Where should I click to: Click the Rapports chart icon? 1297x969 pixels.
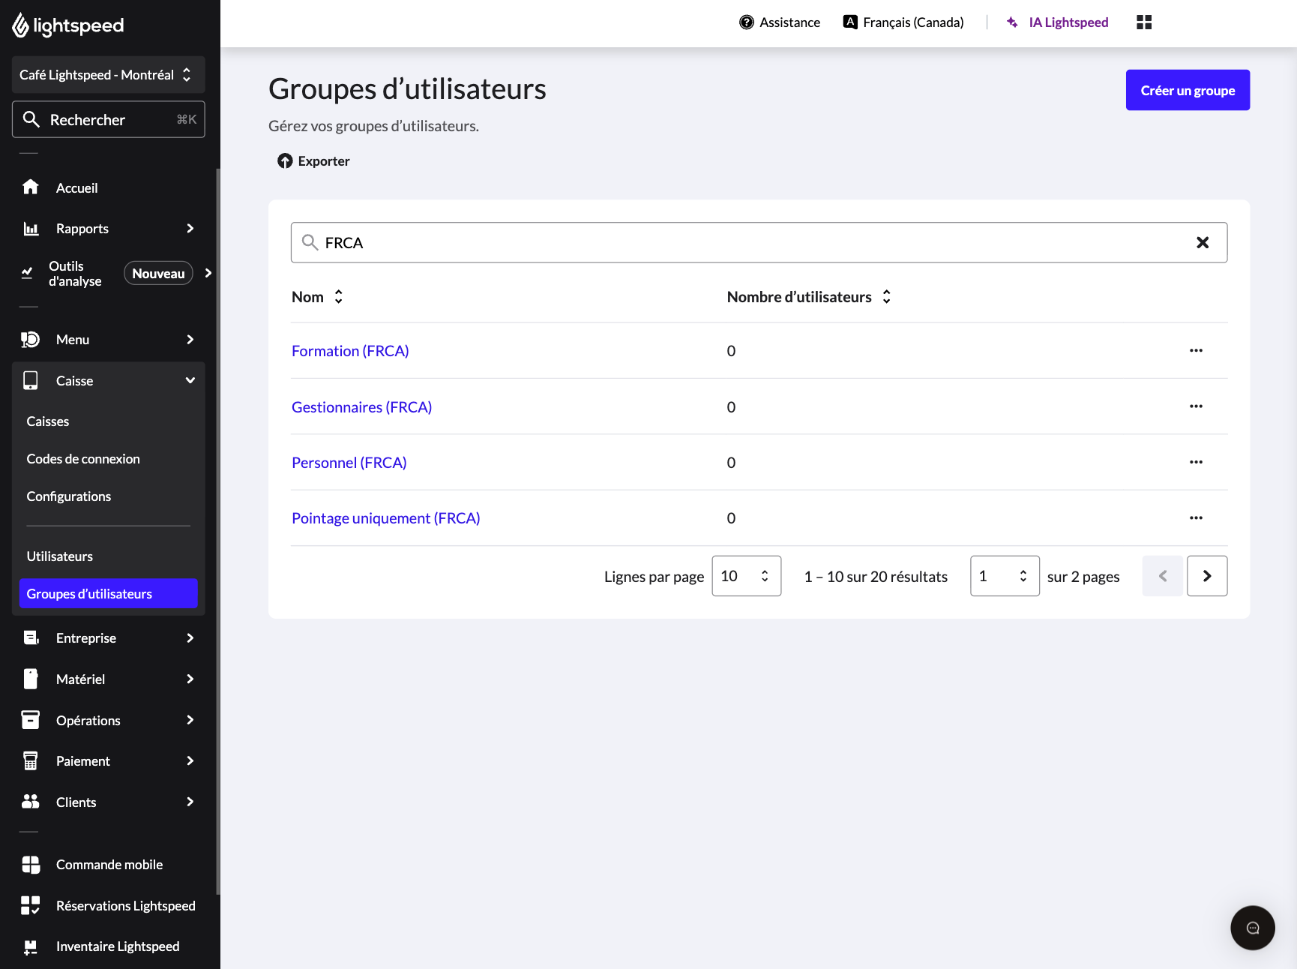(31, 229)
